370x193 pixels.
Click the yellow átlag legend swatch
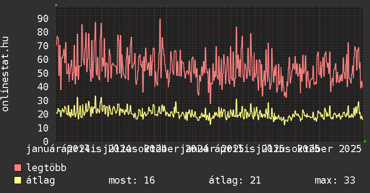tap(18, 180)
